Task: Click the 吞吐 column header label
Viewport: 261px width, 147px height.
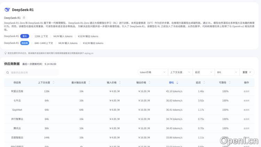Action: [171, 83]
